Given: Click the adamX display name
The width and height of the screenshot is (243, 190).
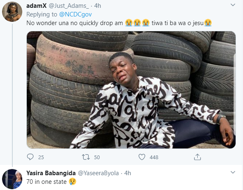Looking at the screenshot, I should click(36, 6).
